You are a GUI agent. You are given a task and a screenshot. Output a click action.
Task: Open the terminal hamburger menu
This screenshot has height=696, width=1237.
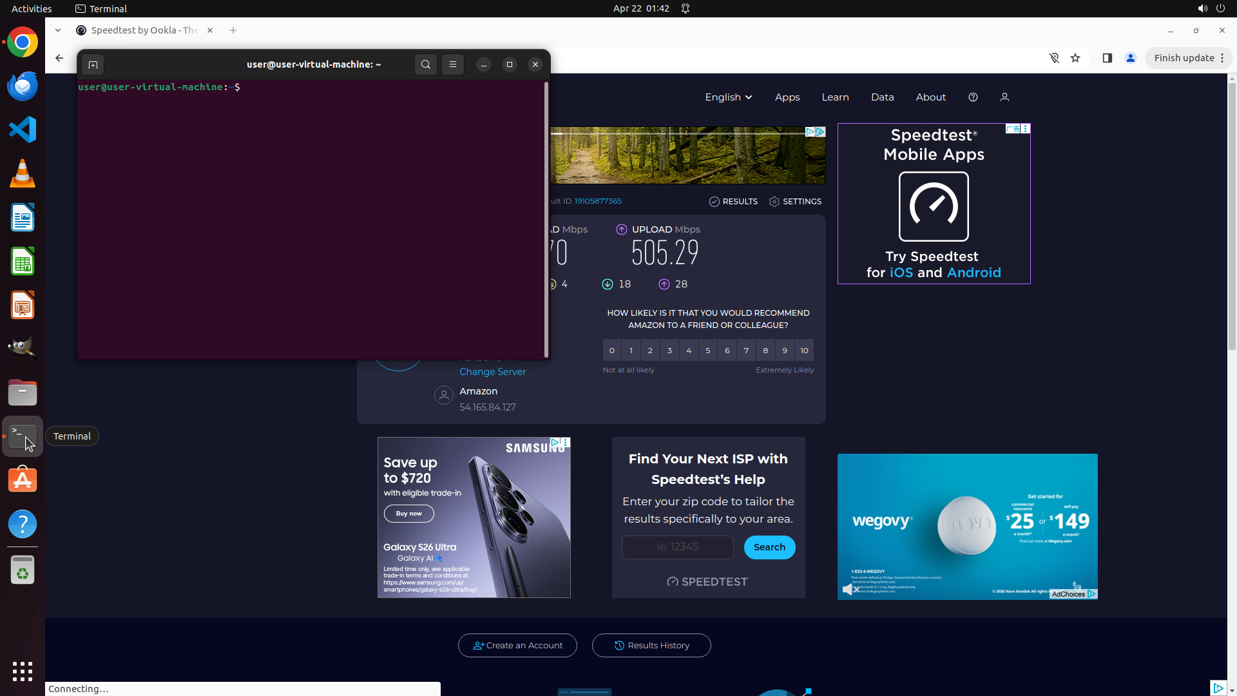pos(453,64)
